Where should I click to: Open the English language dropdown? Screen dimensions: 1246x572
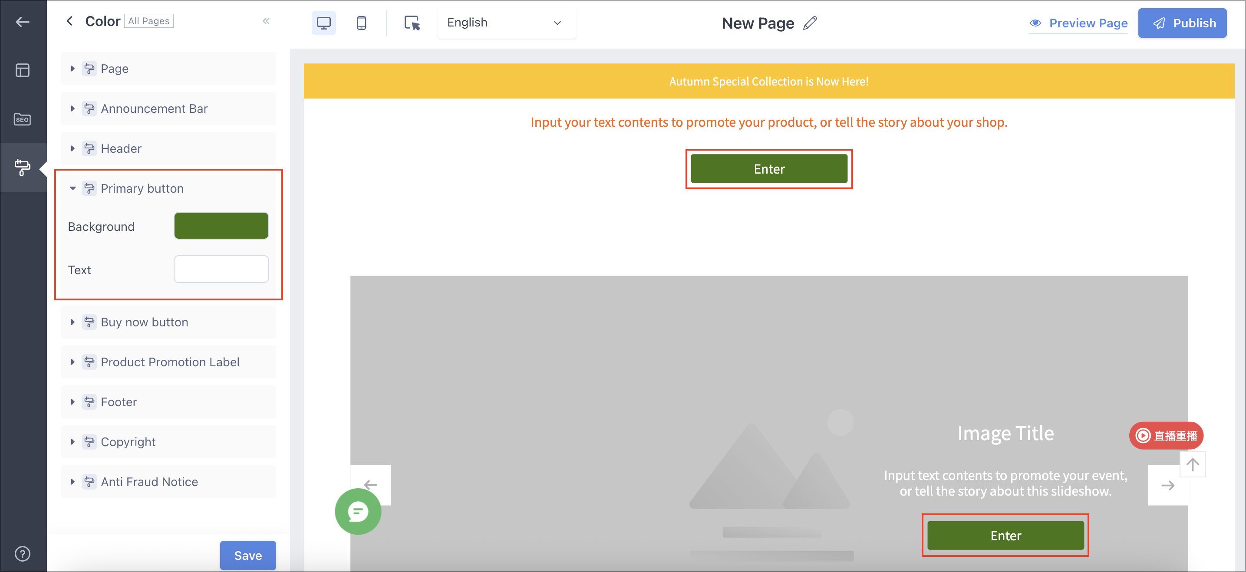click(506, 23)
